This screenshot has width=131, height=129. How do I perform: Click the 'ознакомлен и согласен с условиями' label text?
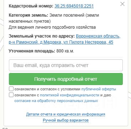47,89
